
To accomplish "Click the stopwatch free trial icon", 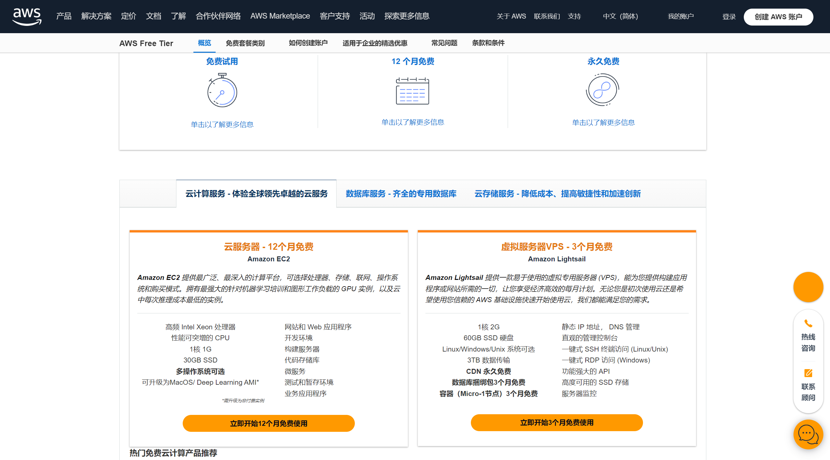I will (x=222, y=90).
